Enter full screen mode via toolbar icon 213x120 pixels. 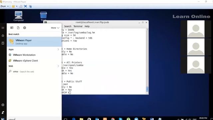[25, 6]
